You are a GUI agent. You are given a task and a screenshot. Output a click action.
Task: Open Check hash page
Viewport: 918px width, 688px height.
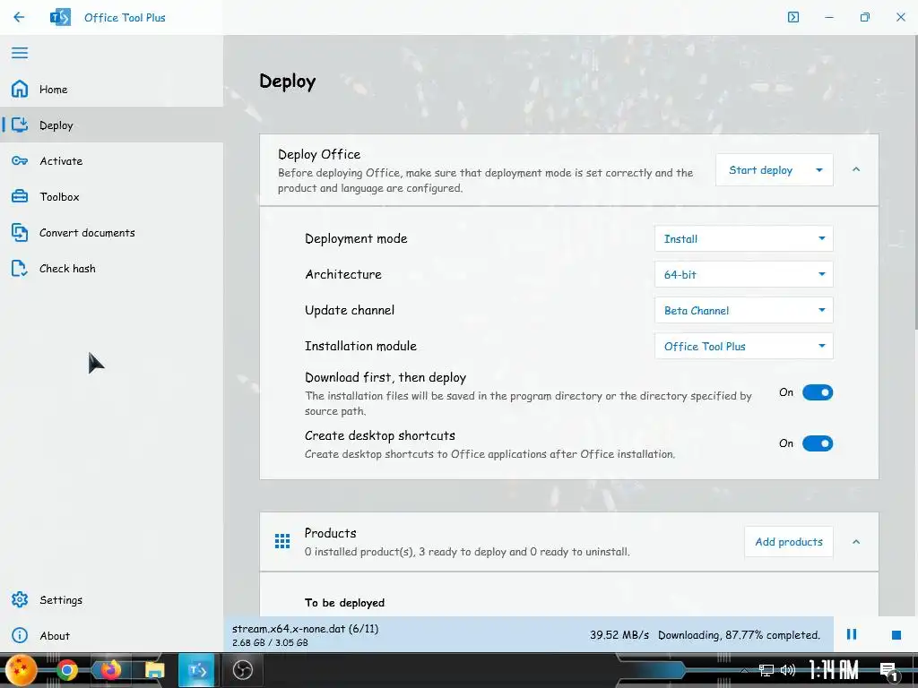[111, 269]
